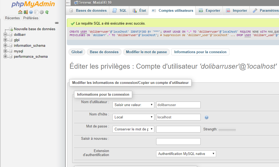This screenshot has width=279, height=167.
Task: Click the logout door icon
Action: [x=26, y=12]
